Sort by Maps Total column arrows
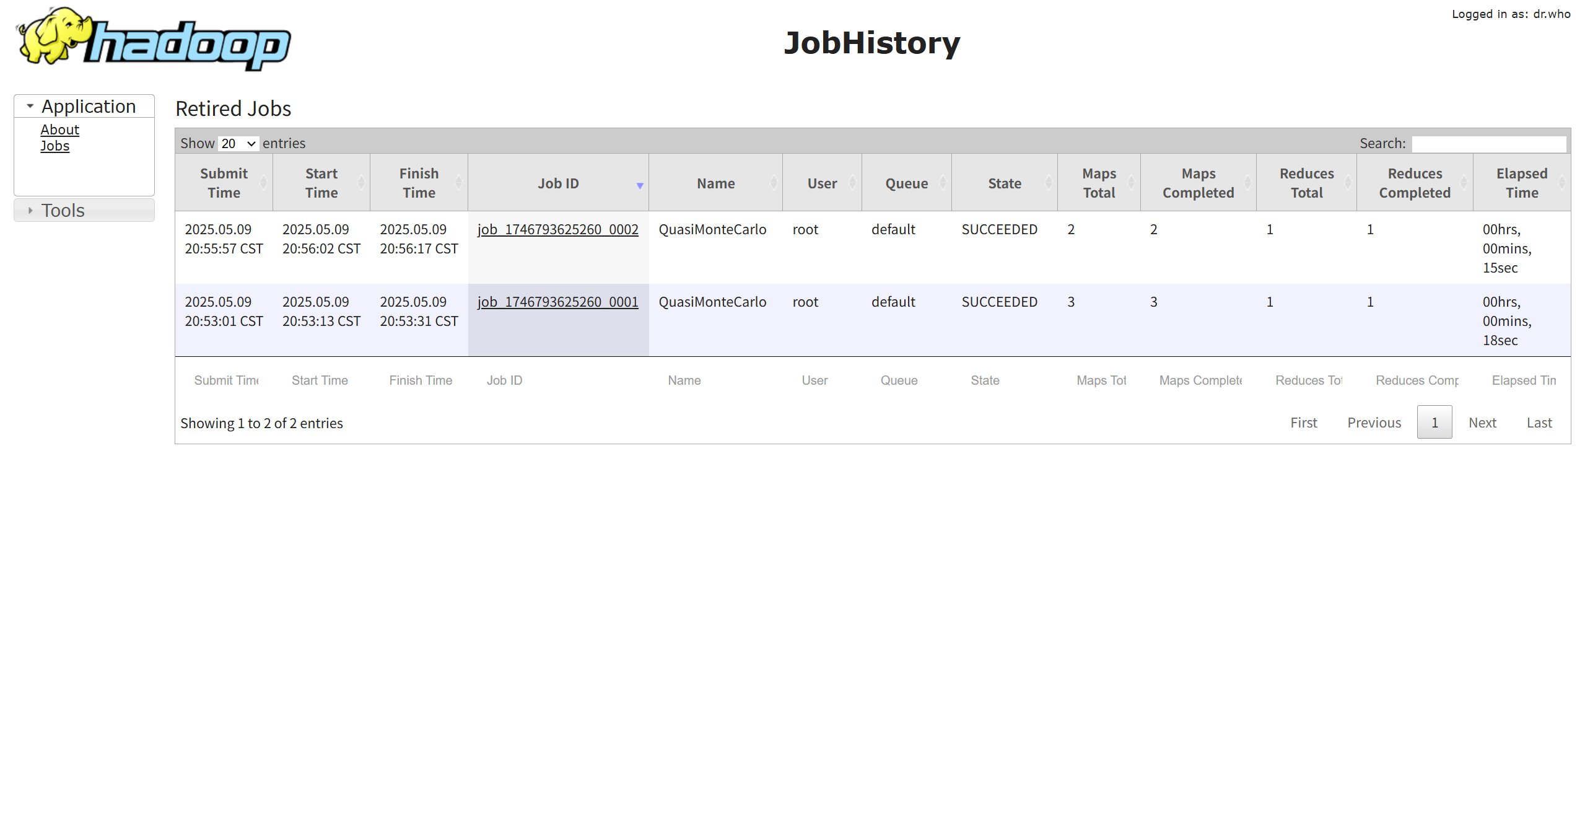 [x=1131, y=183]
